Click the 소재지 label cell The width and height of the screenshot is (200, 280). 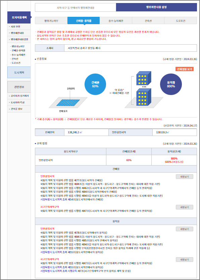(x=50, y=48)
